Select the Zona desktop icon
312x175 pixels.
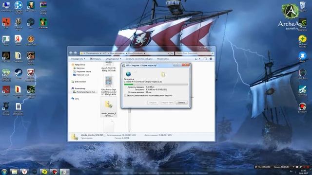click(302, 57)
